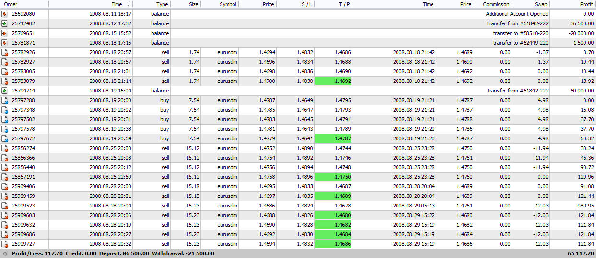
Task: Click green T/P 1.4689 in order 25909459 row
Action: (333, 196)
